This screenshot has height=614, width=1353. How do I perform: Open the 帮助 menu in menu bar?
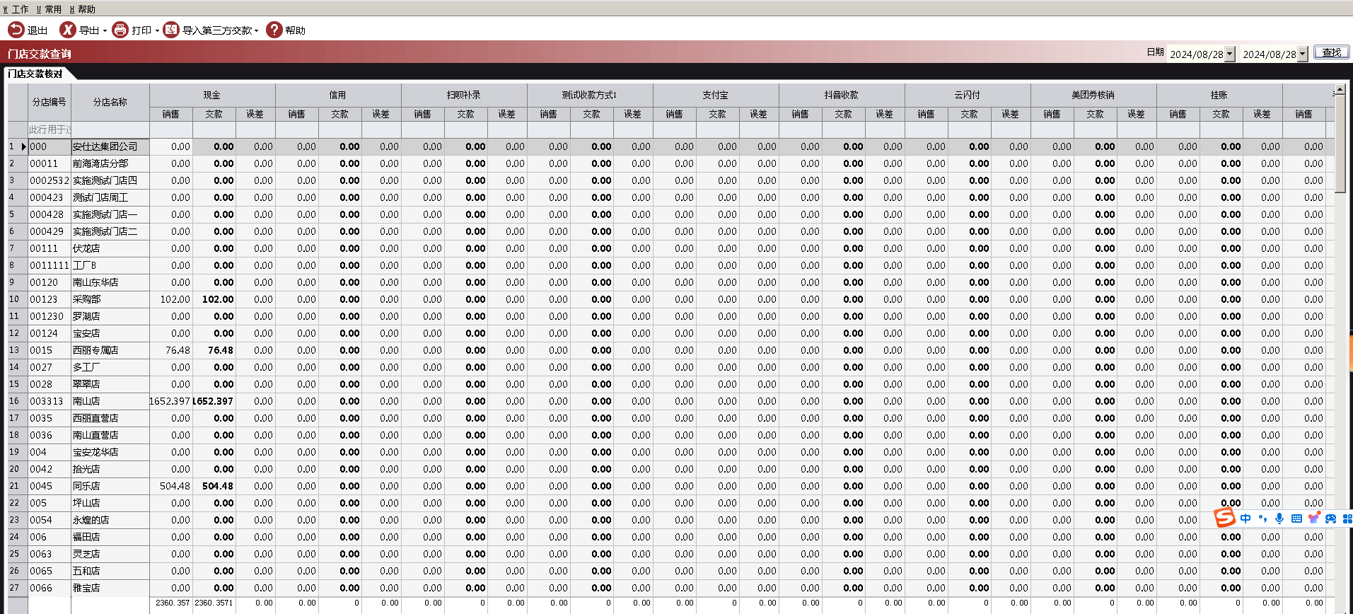click(82, 9)
